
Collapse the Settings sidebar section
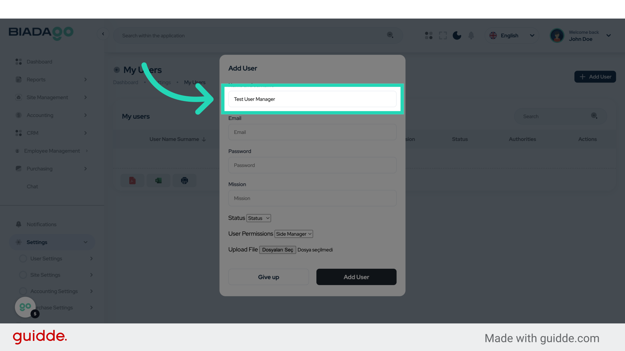pos(85,242)
